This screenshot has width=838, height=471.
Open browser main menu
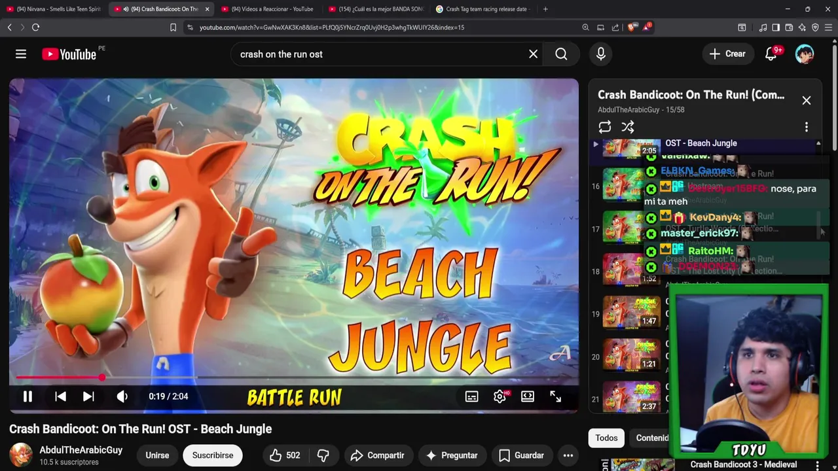pyautogui.click(x=828, y=27)
